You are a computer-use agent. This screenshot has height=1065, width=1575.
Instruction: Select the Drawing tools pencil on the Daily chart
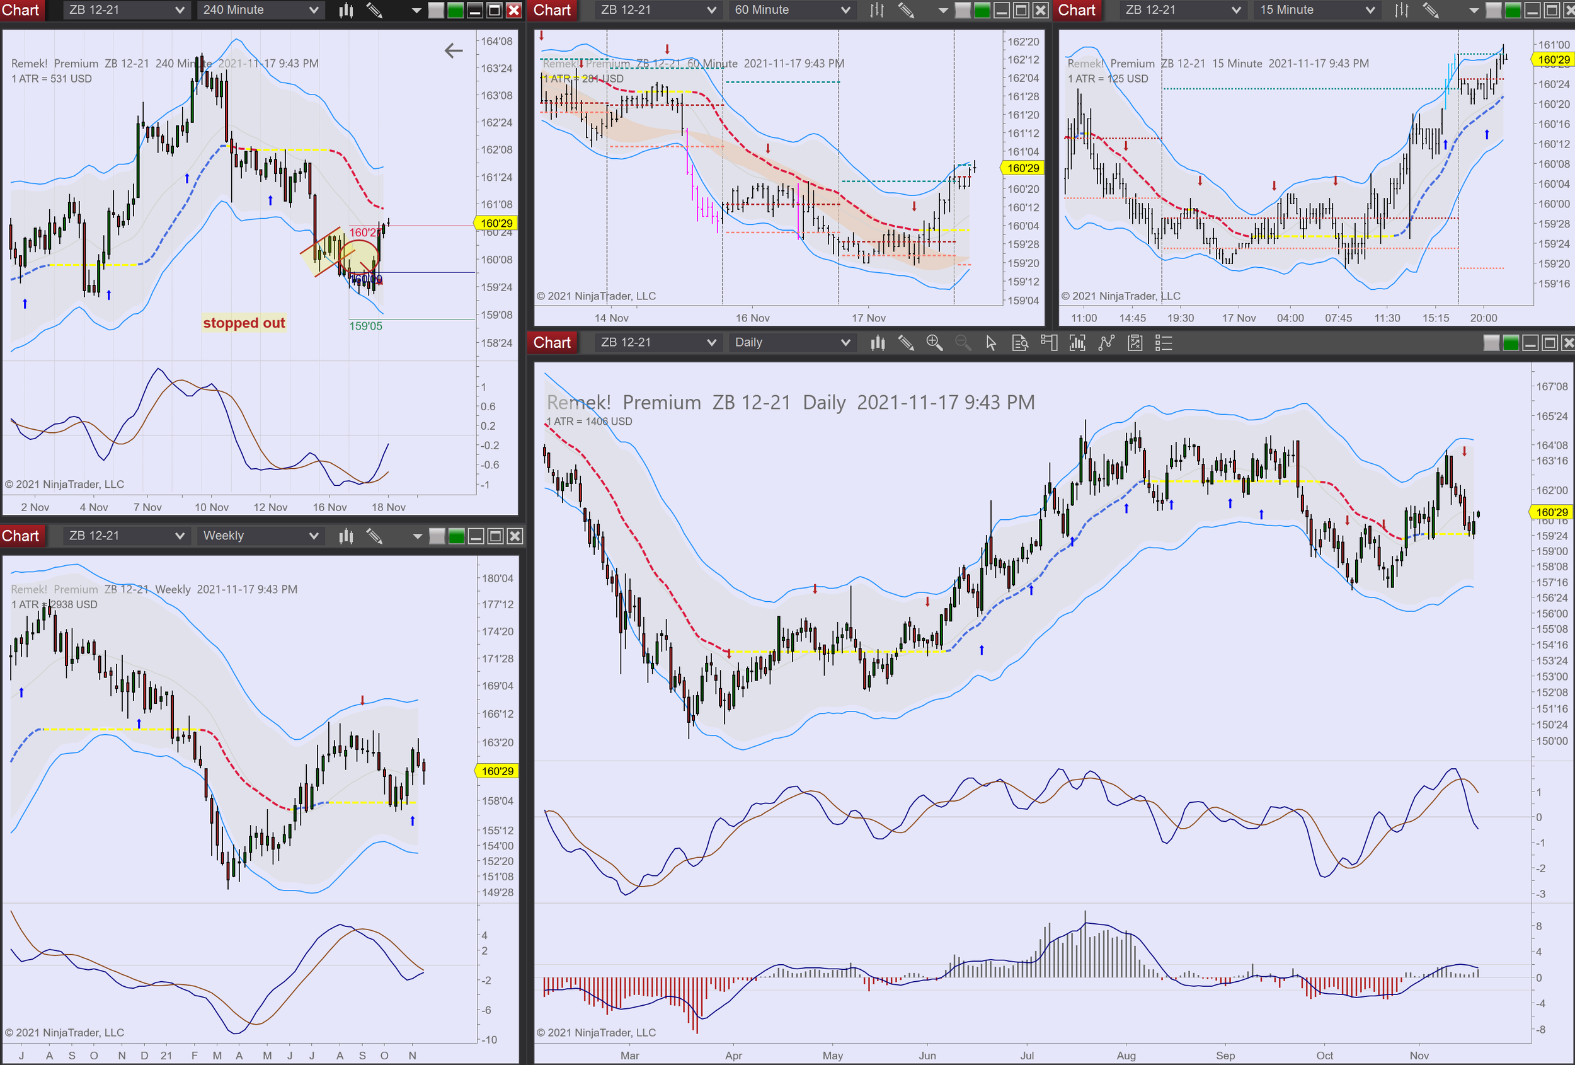coord(907,343)
